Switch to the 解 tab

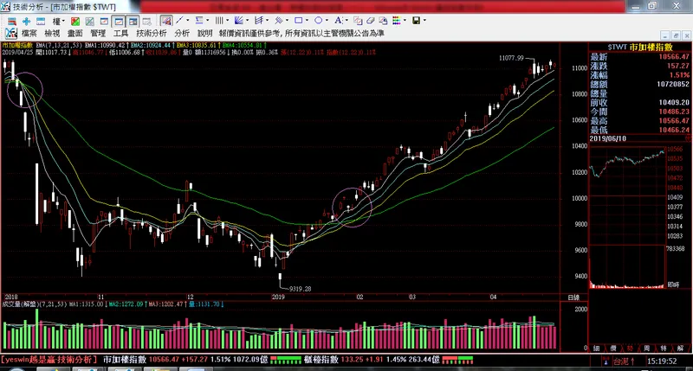(680, 348)
